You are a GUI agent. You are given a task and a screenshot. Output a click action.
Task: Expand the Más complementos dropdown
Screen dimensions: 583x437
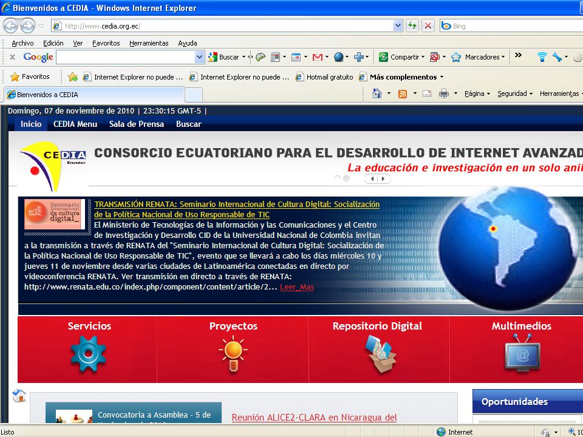(x=442, y=77)
